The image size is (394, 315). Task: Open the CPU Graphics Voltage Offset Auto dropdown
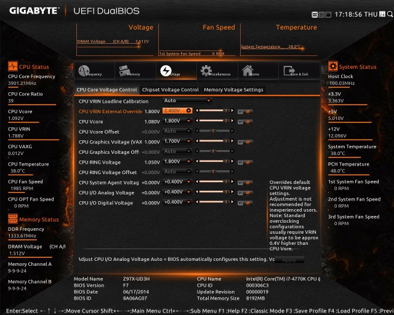tap(177, 151)
